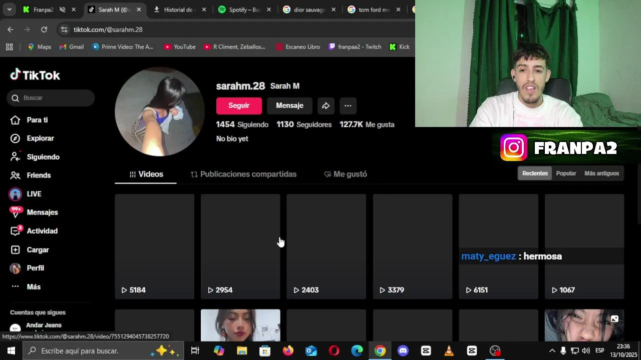Open franpaa2 - Twitch bookmark

pyautogui.click(x=355, y=47)
